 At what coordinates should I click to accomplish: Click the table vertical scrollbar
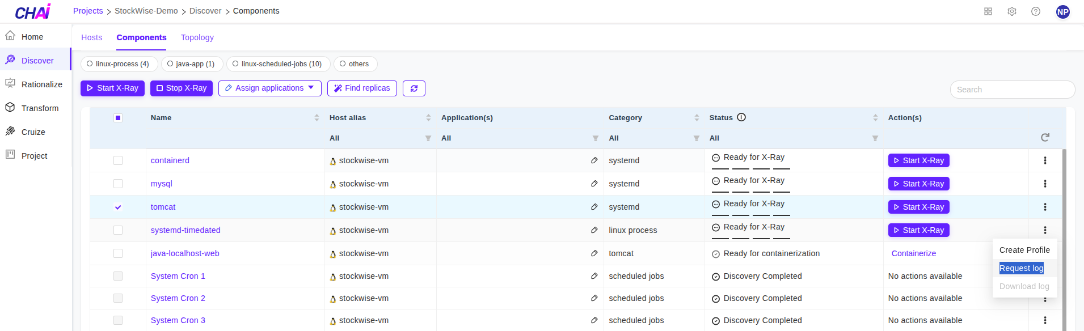[1064, 240]
